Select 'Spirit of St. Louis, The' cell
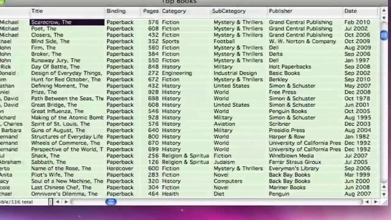The height and width of the screenshot is (220, 391). (67, 124)
